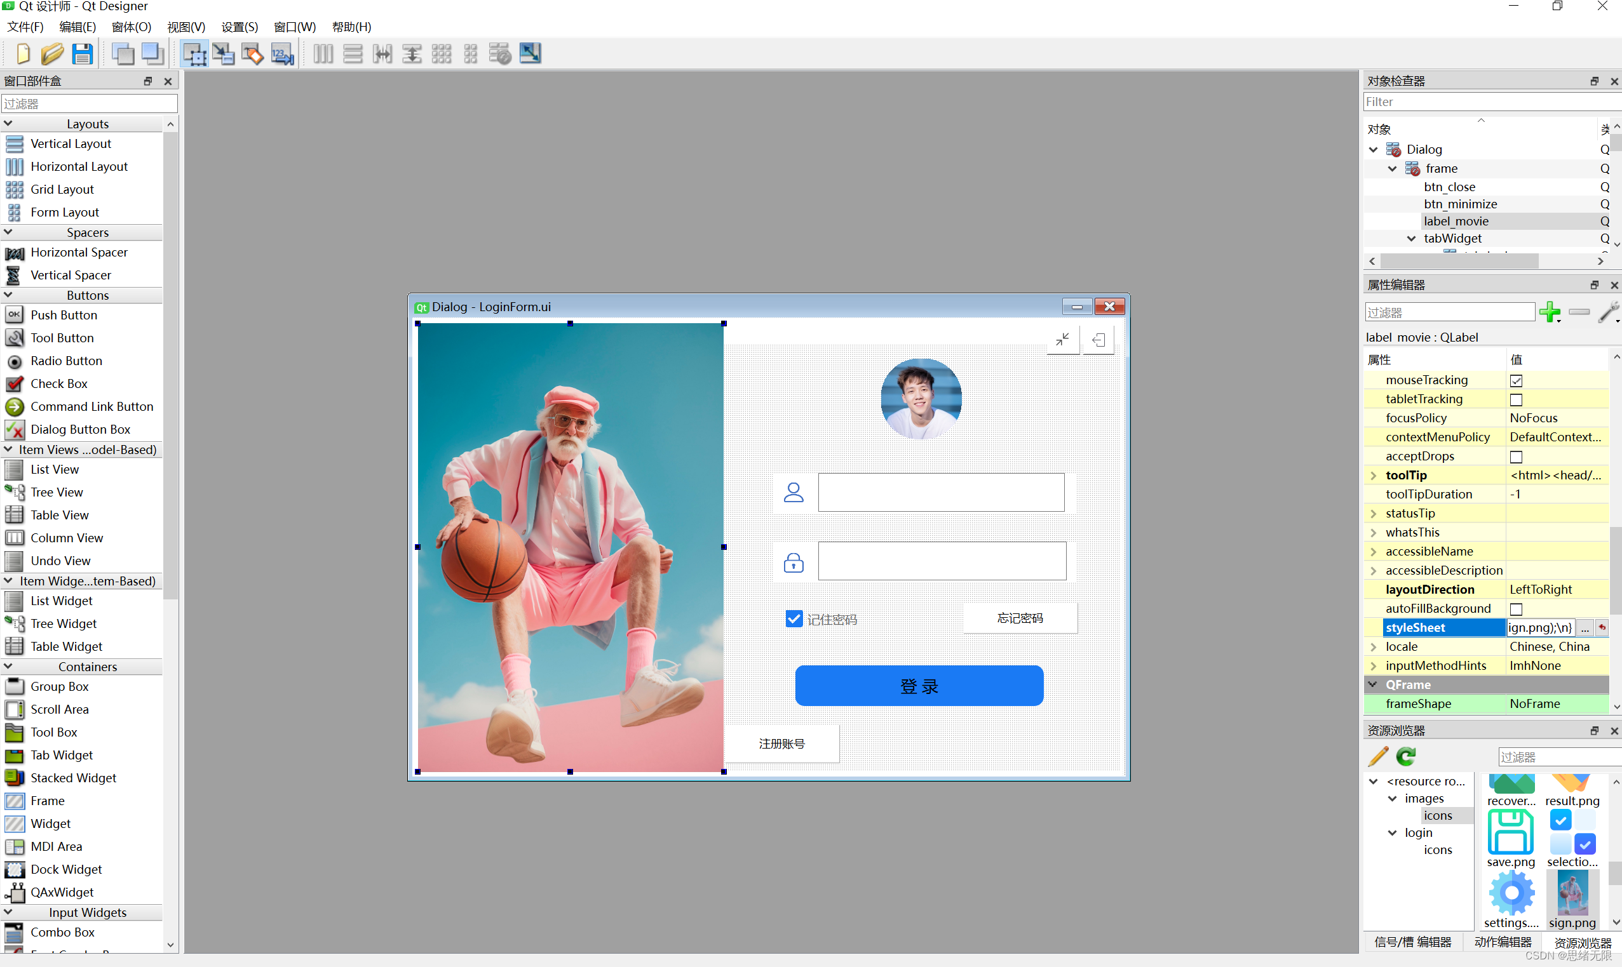Switch to Edit Tab Order tool

tap(282, 53)
